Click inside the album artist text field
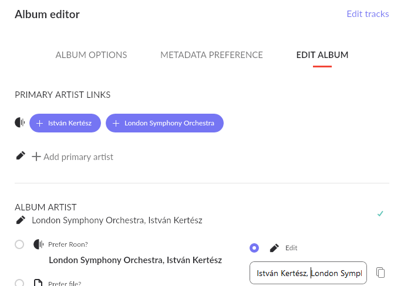Screen dimensions: 394x286 click(x=308, y=273)
